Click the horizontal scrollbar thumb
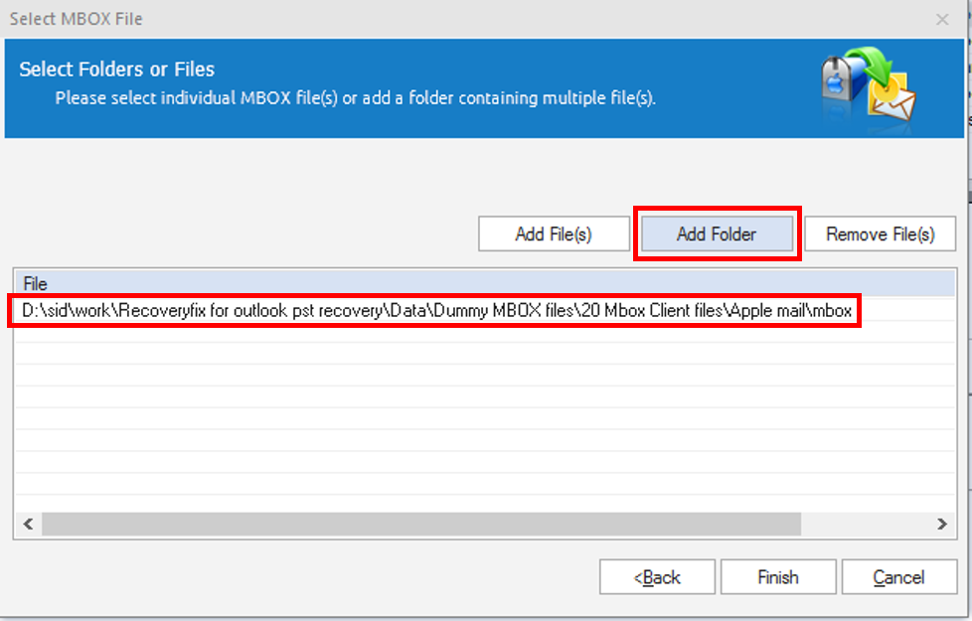Screen dimensions: 972x621 click(421, 524)
